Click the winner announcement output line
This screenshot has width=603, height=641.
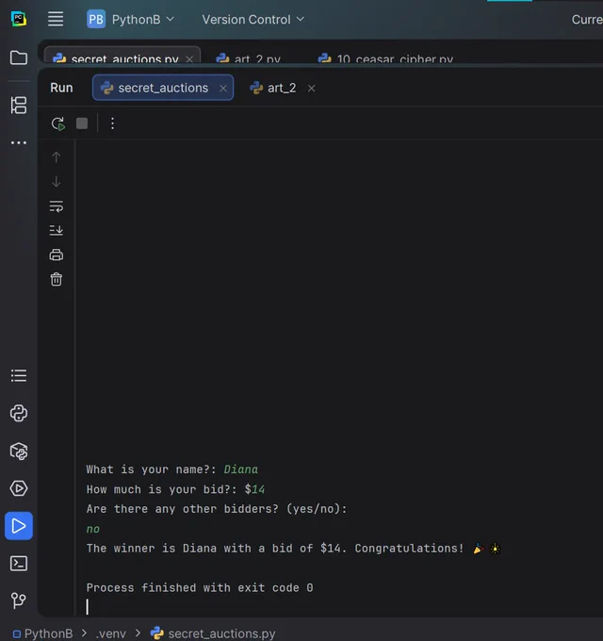click(293, 549)
